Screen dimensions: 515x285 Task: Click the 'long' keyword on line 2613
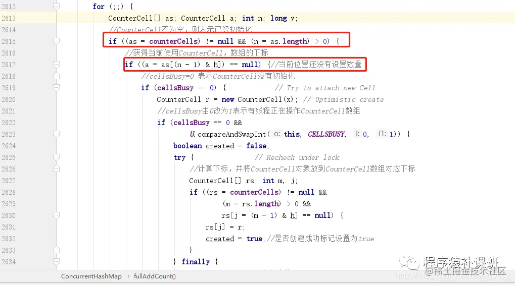tap(278, 18)
